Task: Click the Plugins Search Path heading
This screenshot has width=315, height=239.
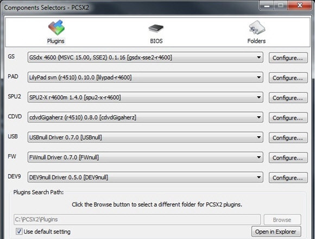Action: pyautogui.click(x=39, y=192)
